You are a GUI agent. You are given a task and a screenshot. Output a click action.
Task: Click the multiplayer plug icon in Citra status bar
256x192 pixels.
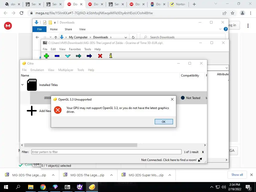[200, 160]
